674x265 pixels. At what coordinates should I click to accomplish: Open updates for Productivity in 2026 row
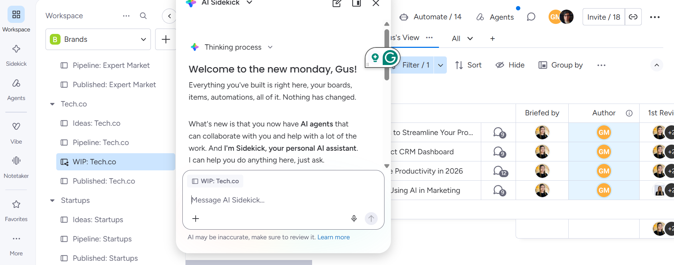click(x=500, y=171)
